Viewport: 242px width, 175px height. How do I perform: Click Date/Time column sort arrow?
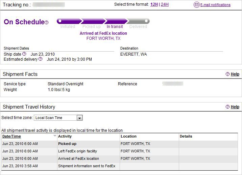(55, 136)
